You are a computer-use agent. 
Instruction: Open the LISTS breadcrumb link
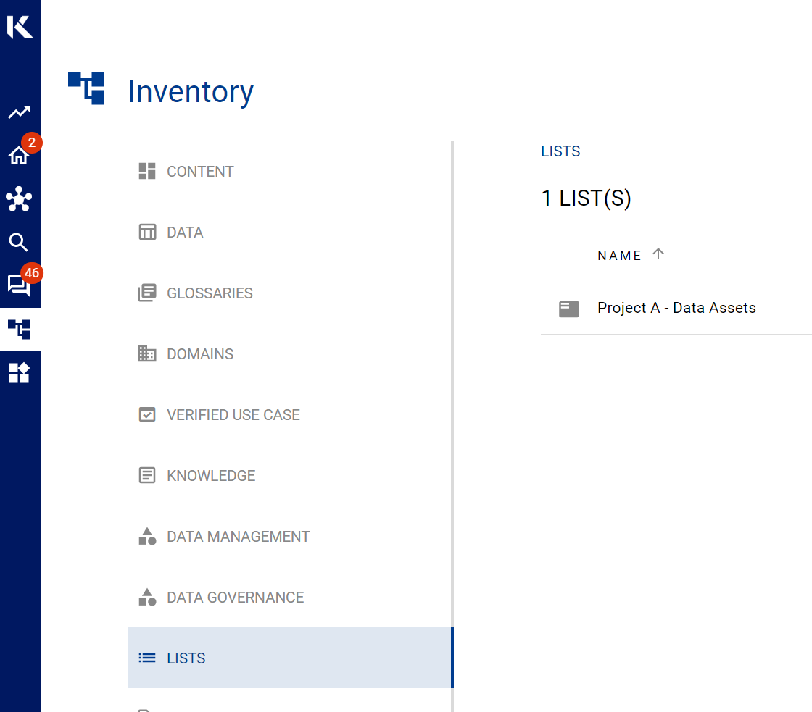[560, 151]
